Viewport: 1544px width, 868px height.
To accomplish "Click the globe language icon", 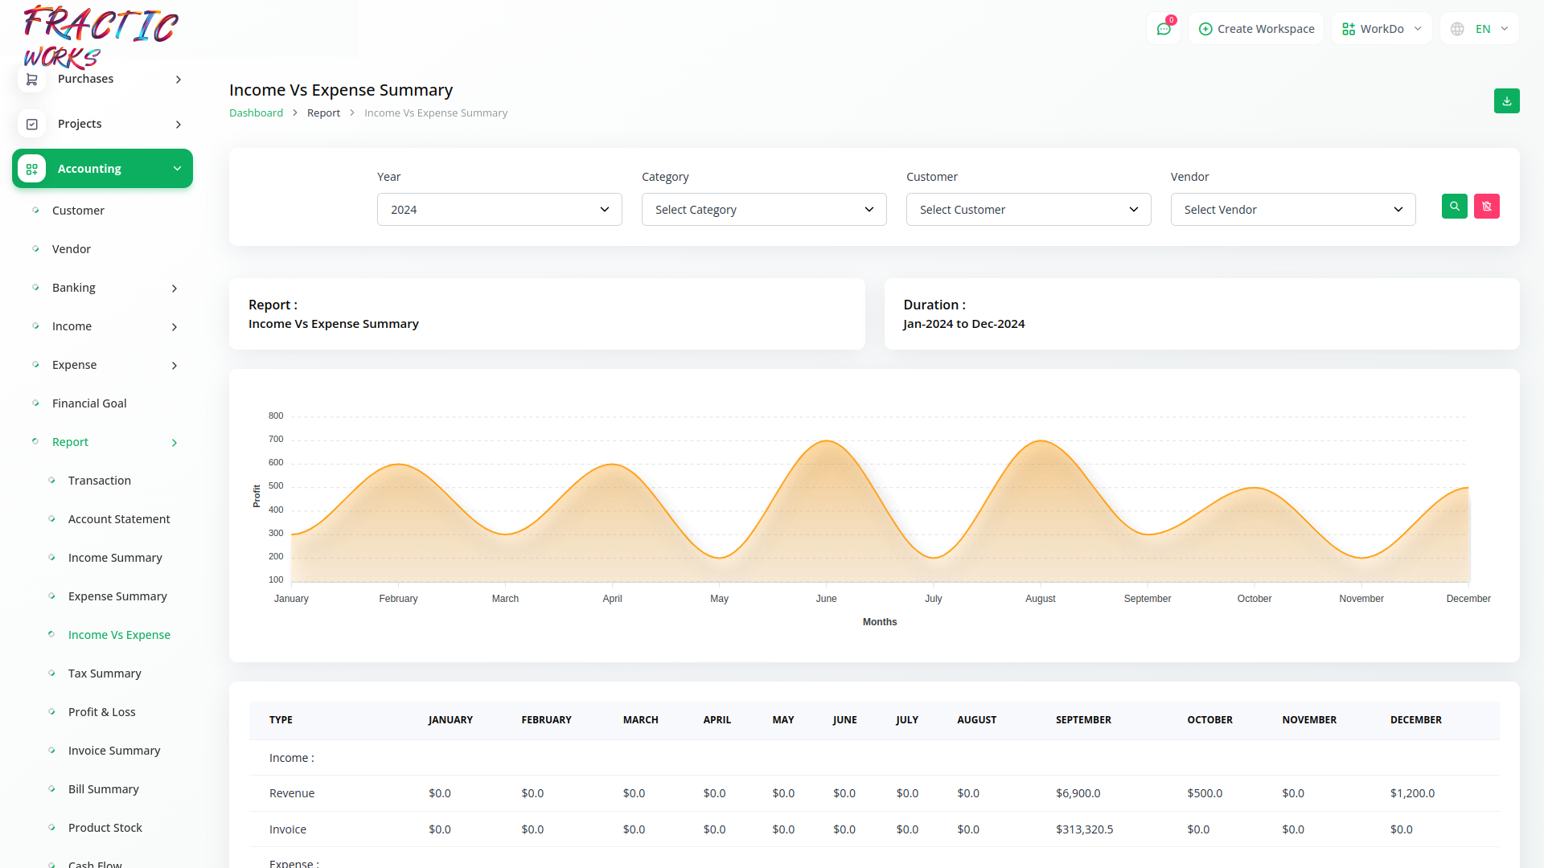I will pos(1457,29).
